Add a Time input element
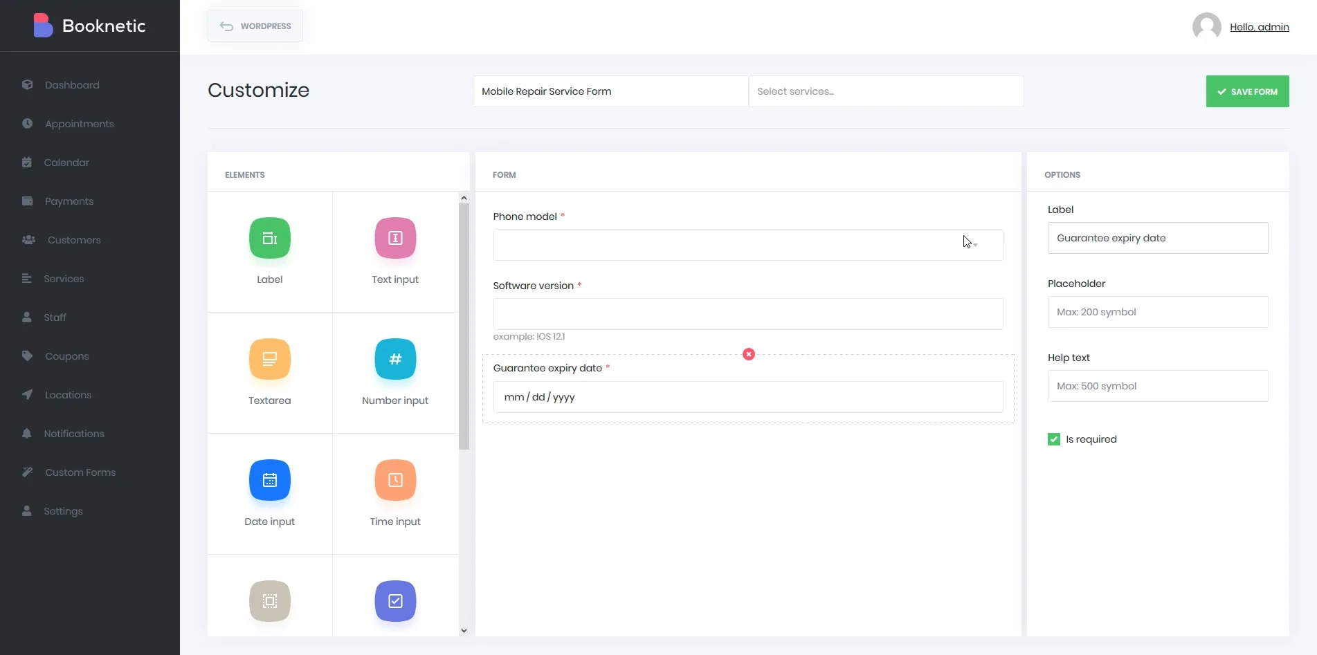 pyautogui.click(x=394, y=480)
